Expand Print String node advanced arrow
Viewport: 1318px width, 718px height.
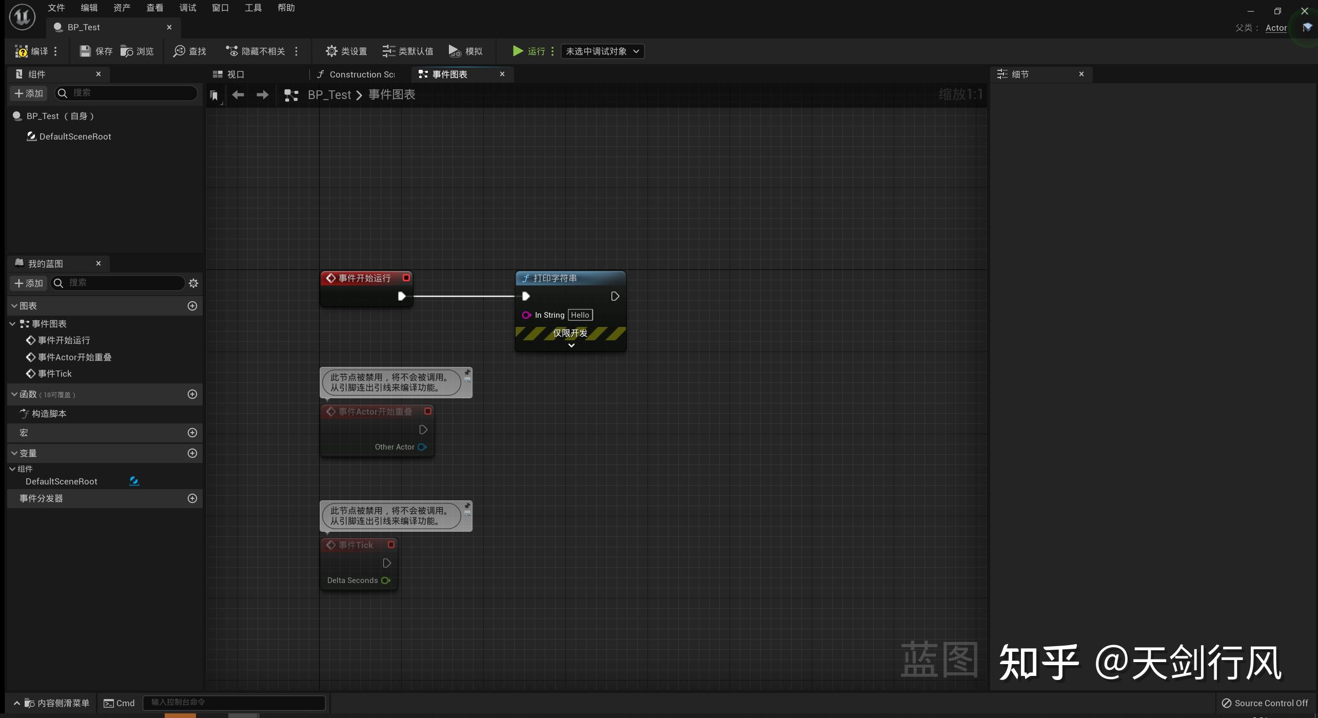(x=571, y=345)
